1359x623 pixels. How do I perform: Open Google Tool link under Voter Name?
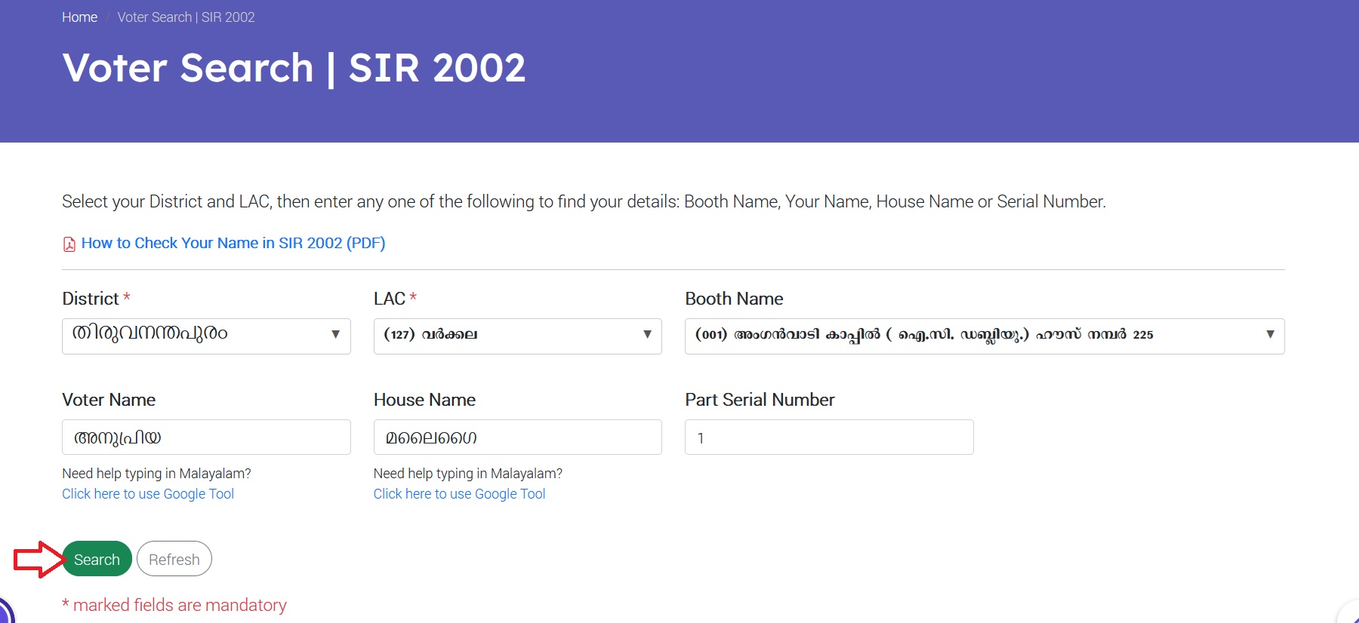tap(148, 494)
